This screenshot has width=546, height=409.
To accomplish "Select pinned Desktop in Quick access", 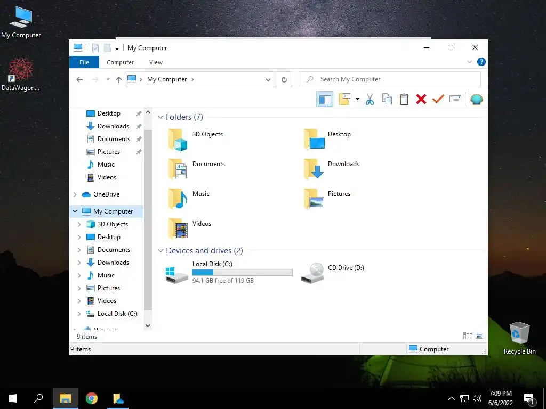I will [x=109, y=113].
